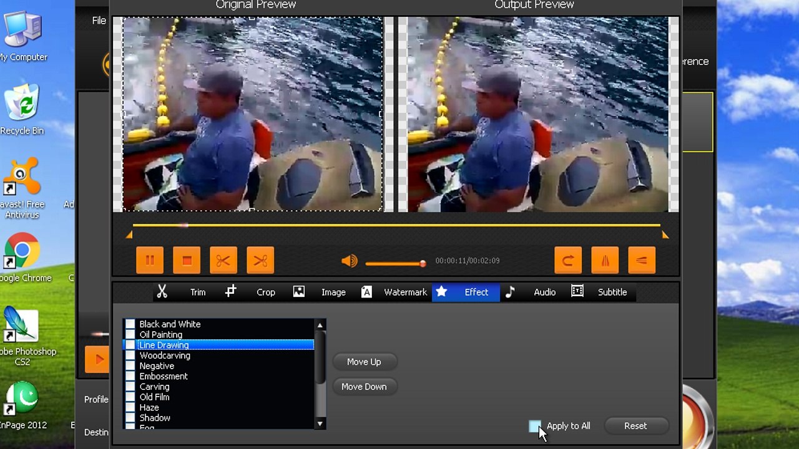Open the File menu in the background window
The height and width of the screenshot is (449, 799).
point(99,21)
